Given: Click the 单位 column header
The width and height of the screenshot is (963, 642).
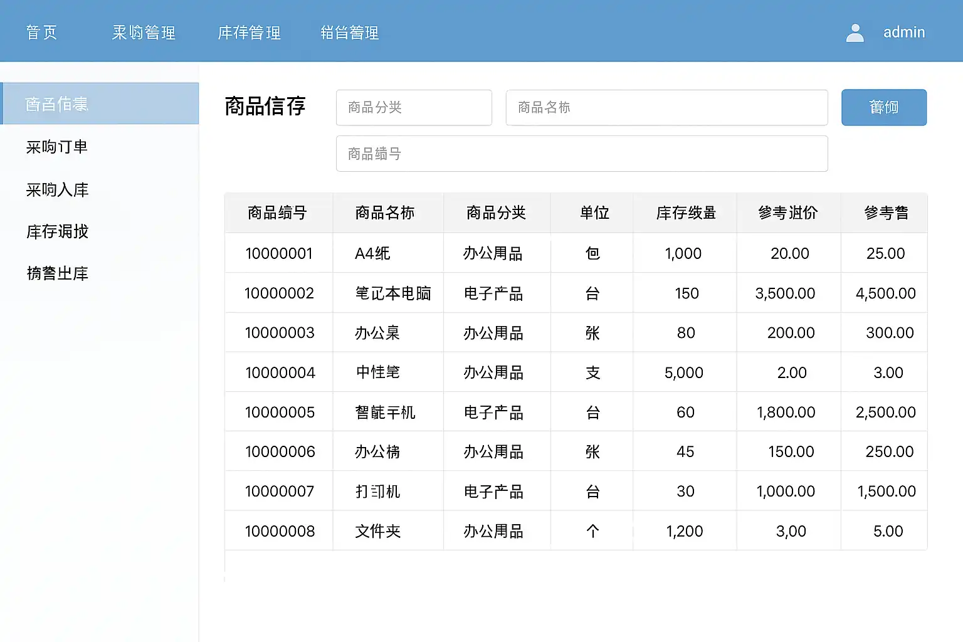Looking at the screenshot, I should point(593,213).
